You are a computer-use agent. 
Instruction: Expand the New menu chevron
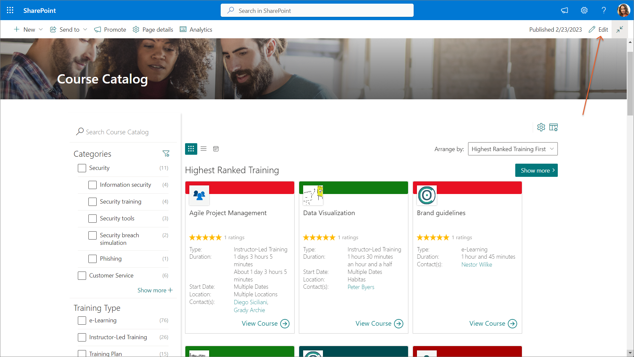[x=41, y=29]
